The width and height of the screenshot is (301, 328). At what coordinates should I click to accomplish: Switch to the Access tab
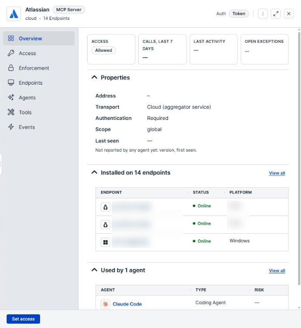click(x=39, y=53)
